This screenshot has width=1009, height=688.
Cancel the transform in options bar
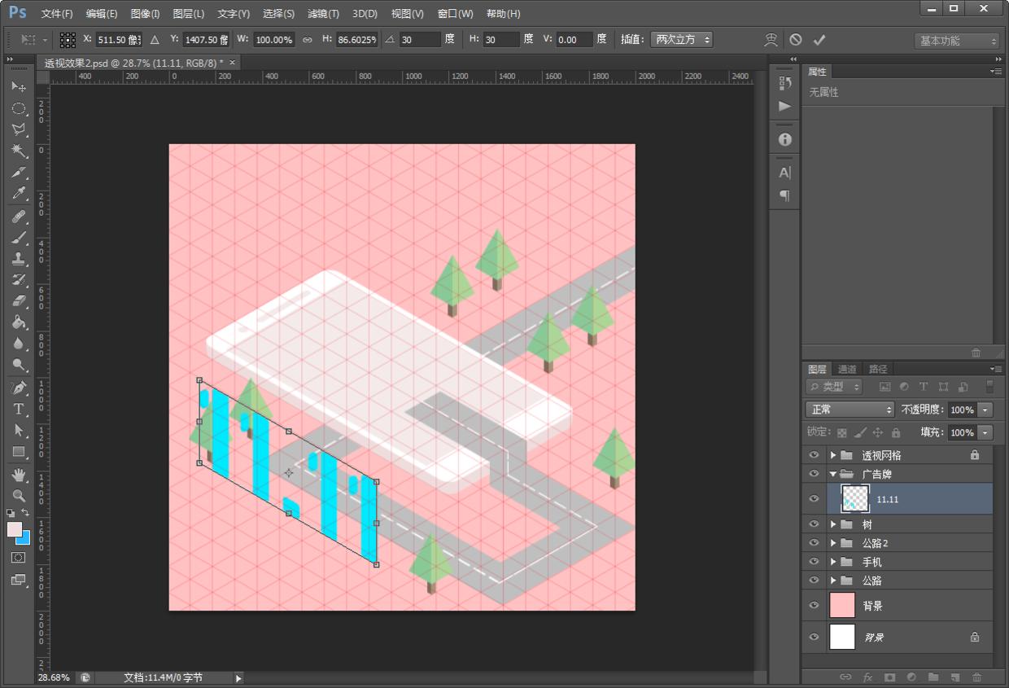click(796, 40)
